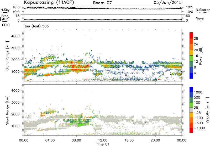
Task: Click the '16' power colorbar tick
Action: [x=196, y=56]
